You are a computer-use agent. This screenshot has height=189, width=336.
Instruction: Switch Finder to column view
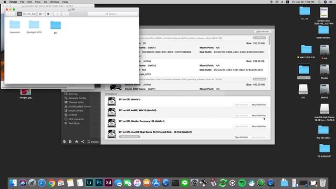[29, 14]
